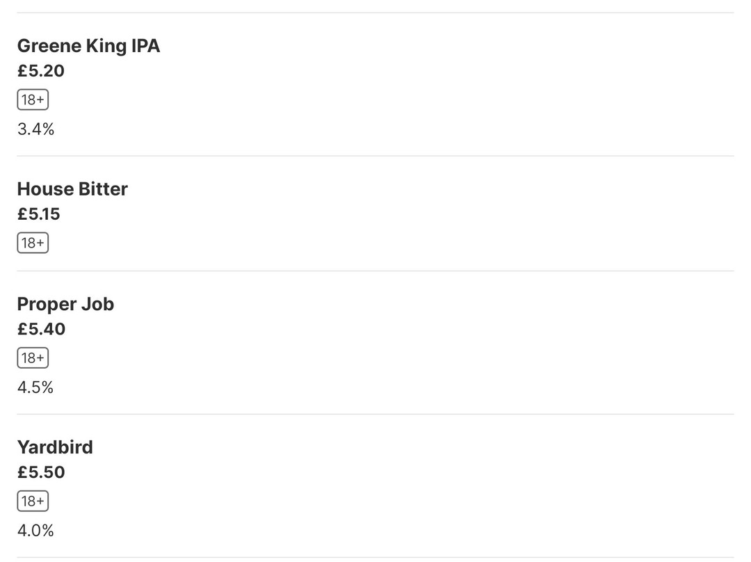Image resolution: width=751 pixels, height=562 pixels.
Task: Select the 18+ restriction badge for Yardbird
Action: (x=33, y=501)
